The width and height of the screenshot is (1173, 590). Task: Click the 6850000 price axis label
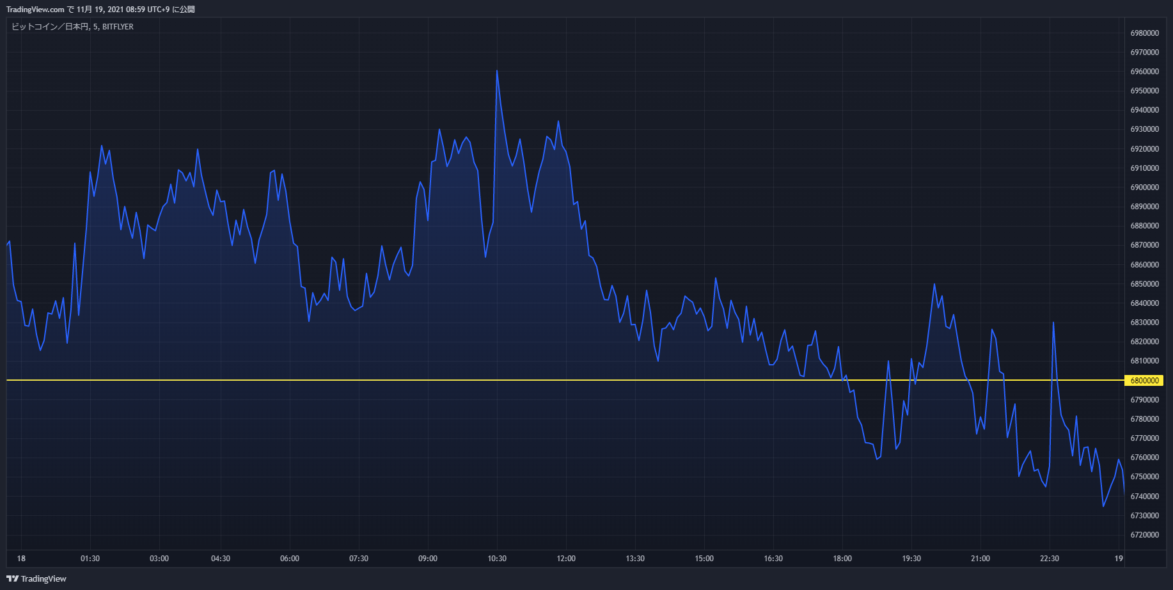point(1145,284)
